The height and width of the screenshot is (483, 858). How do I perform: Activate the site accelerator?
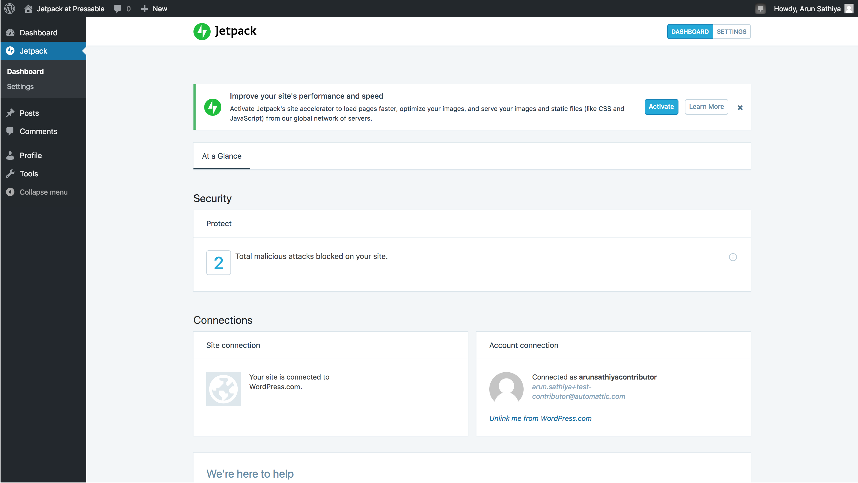point(661,107)
